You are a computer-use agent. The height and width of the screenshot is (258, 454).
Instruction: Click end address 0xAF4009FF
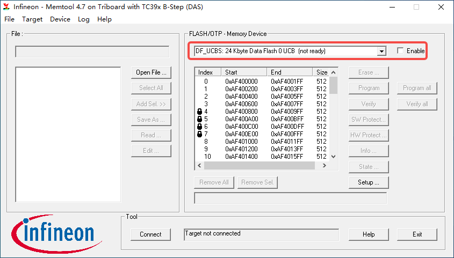click(287, 112)
